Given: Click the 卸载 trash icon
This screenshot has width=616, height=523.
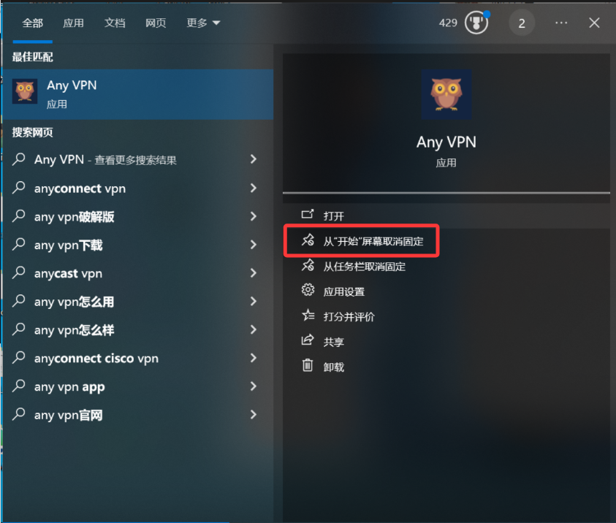Looking at the screenshot, I should click(308, 365).
